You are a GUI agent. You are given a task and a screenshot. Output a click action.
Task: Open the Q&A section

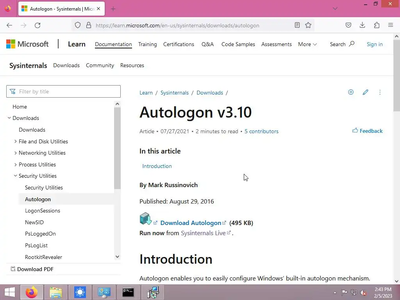pos(207,44)
